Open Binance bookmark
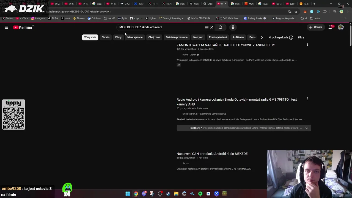352x198 pixels. point(79,18)
